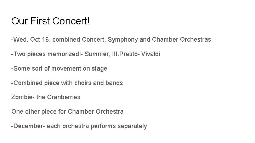This screenshot has height=143, width=255.
Task: Click the "Our First Concert!" slide title
Action: pyautogui.click(x=51, y=21)
